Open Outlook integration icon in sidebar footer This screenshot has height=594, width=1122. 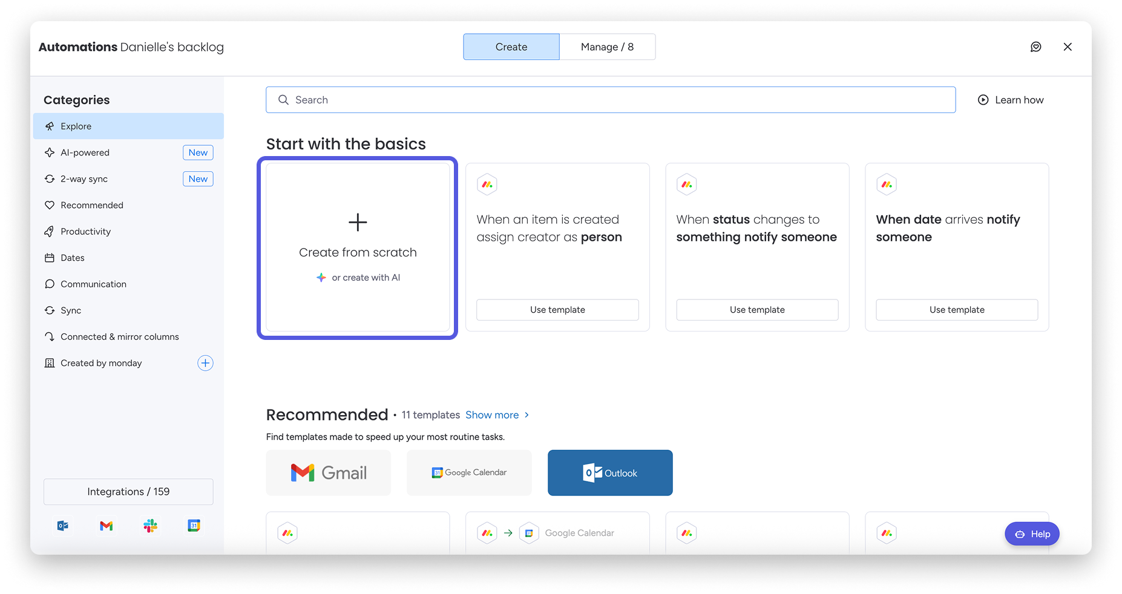coord(63,526)
